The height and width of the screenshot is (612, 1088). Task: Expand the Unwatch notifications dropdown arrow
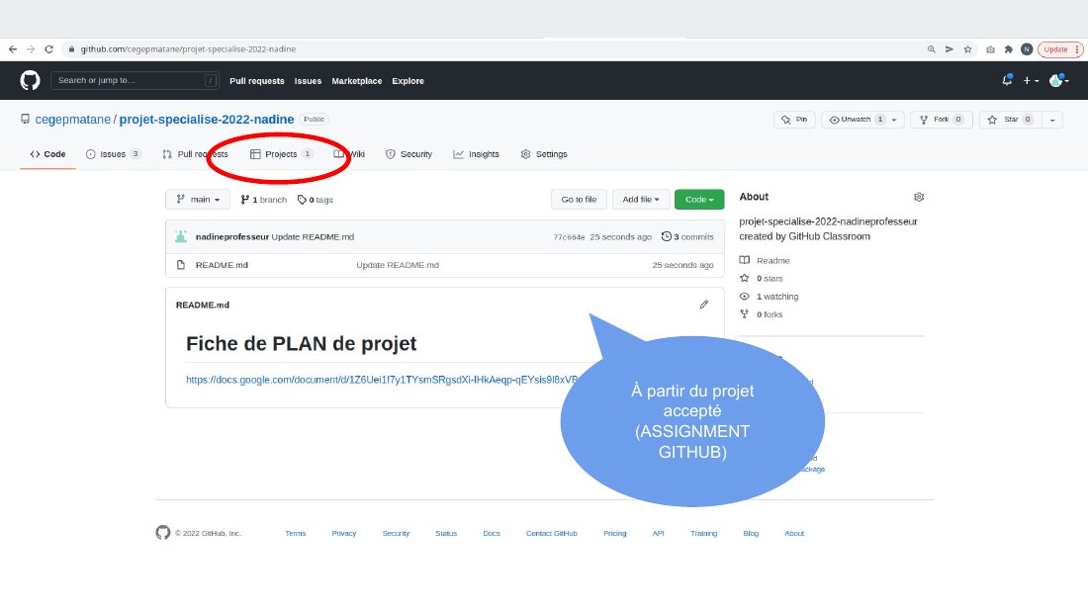[x=894, y=120]
